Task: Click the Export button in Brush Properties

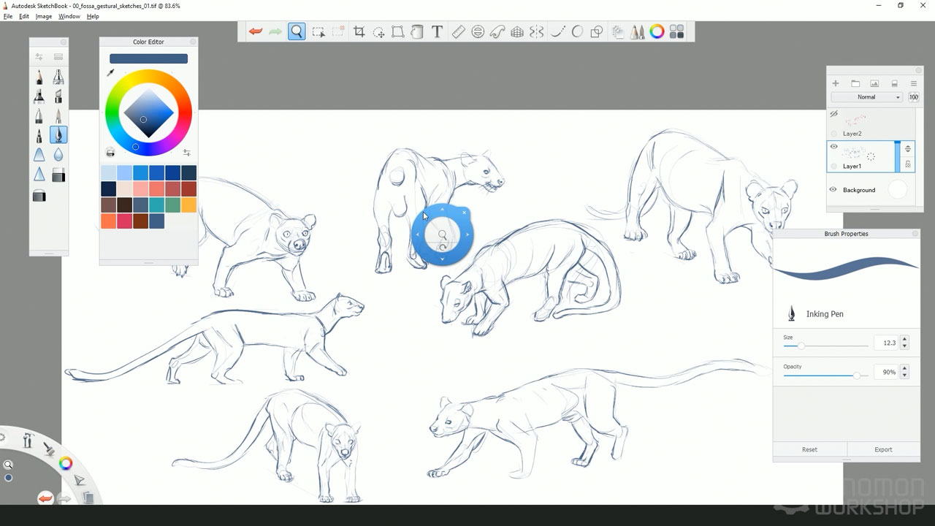Action: tap(883, 449)
